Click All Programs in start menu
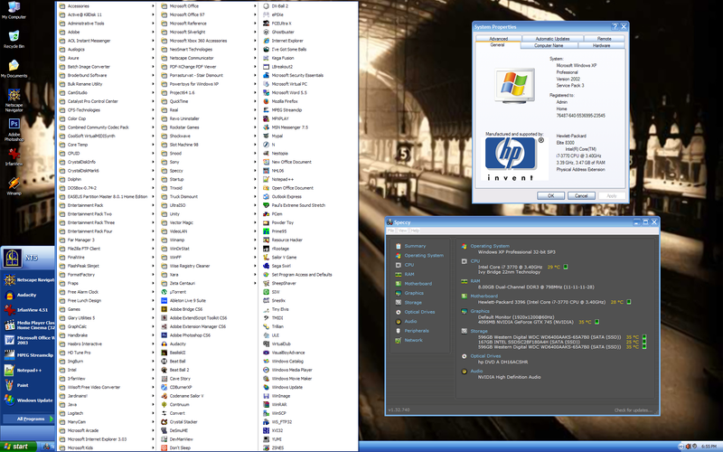This screenshot has width=723, height=452. pos(29,419)
